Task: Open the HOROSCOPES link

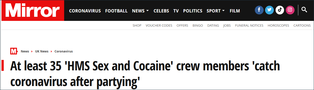Action: pyautogui.click(x=278, y=25)
